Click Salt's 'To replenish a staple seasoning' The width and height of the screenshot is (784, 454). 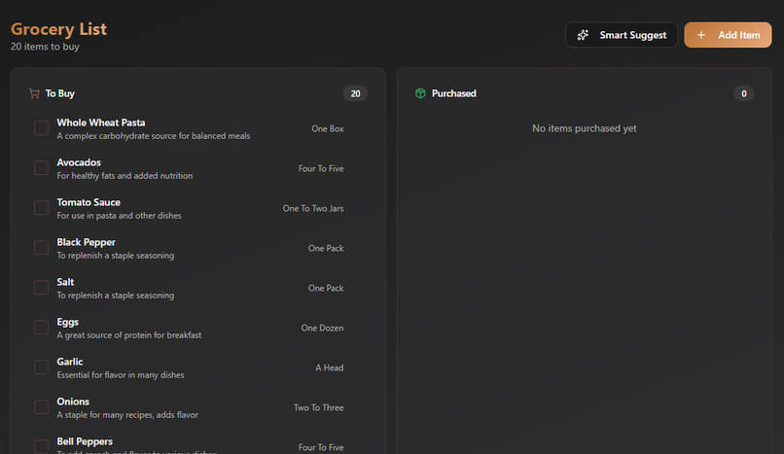(116, 296)
